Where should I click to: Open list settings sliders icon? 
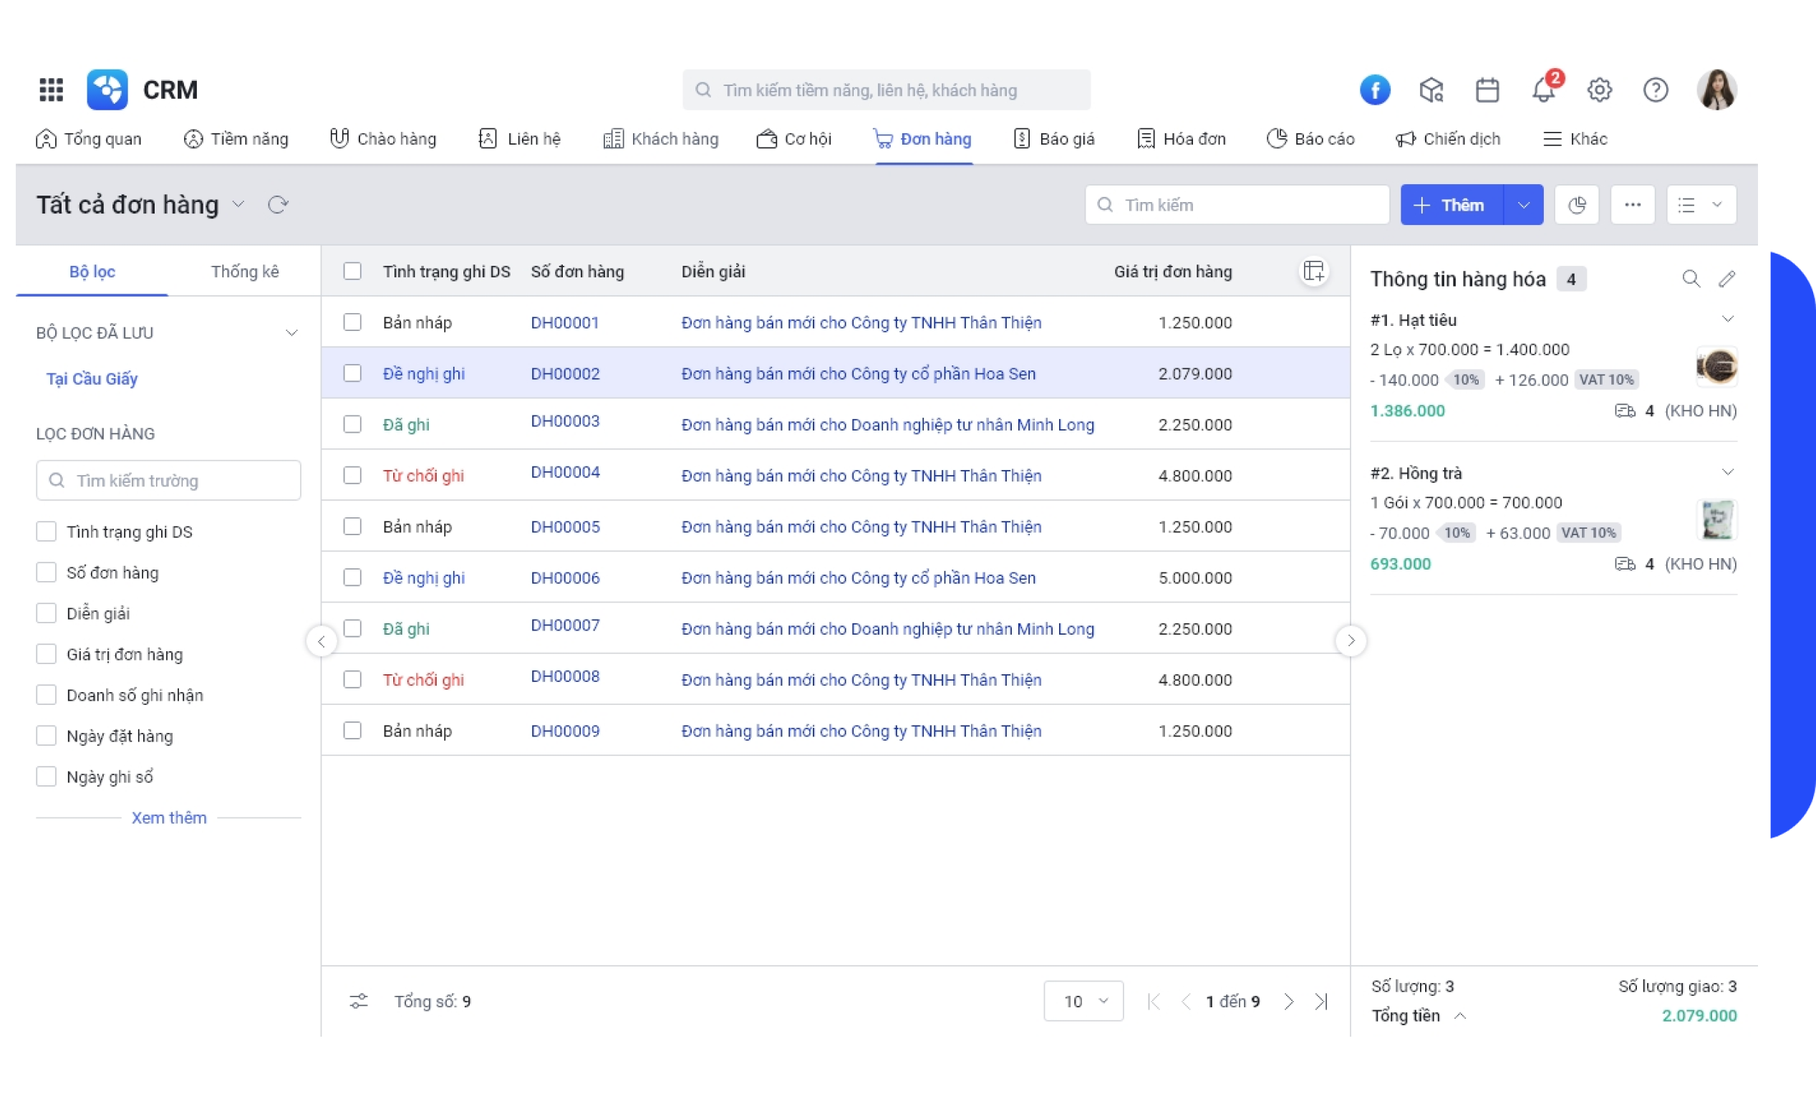(x=358, y=1001)
